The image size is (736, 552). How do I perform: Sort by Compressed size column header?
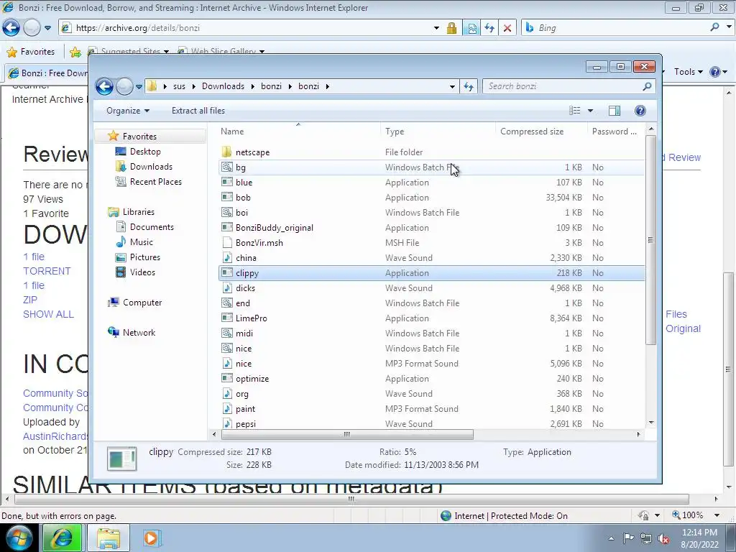pyautogui.click(x=532, y=132)
